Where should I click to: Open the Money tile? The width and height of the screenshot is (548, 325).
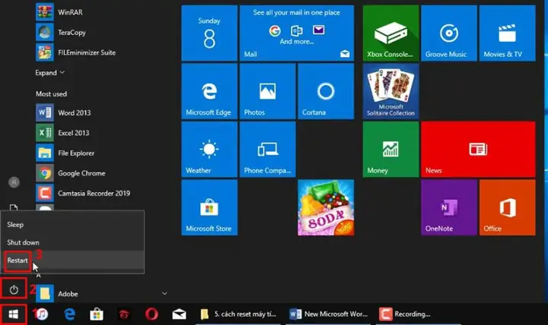[x=390, y=150]
